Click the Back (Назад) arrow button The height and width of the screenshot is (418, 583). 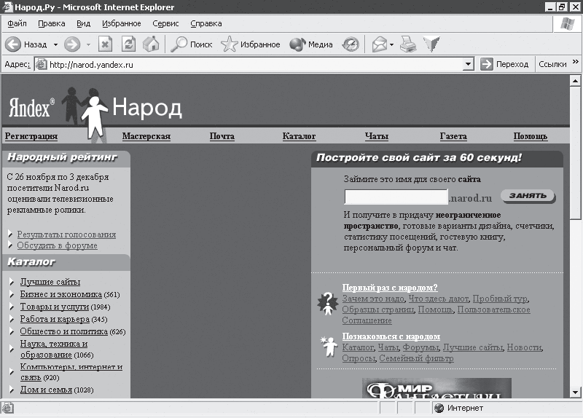click(14, 44)
